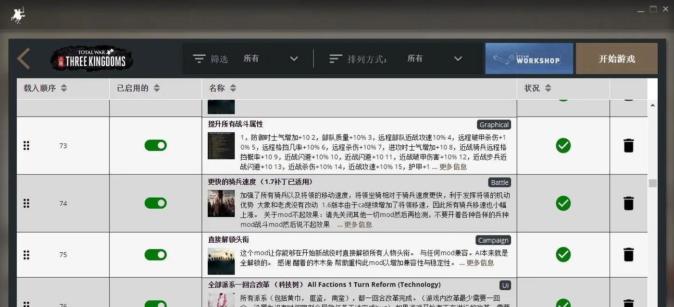Disable the 提升所有战斗属性 mod toggle
Image resolution: width=674 pixels, height=307 pixels.
click(155, 145)
